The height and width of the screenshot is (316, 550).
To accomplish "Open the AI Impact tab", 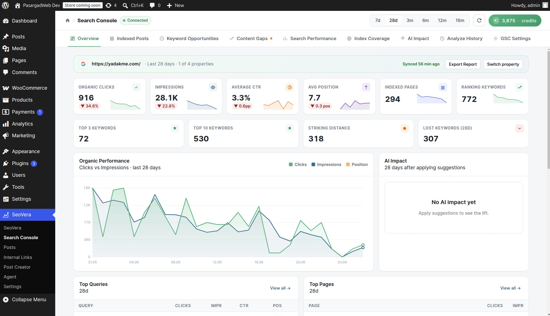I will tap(415, 38).
